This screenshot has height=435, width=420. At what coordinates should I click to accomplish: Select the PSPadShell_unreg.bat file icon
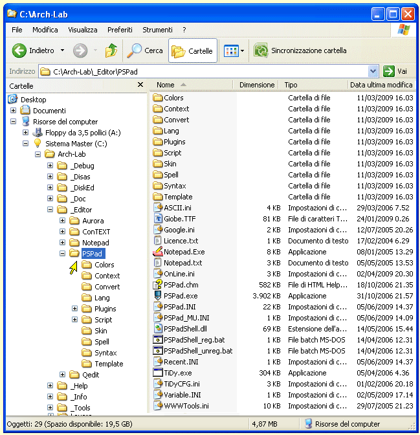158,351
